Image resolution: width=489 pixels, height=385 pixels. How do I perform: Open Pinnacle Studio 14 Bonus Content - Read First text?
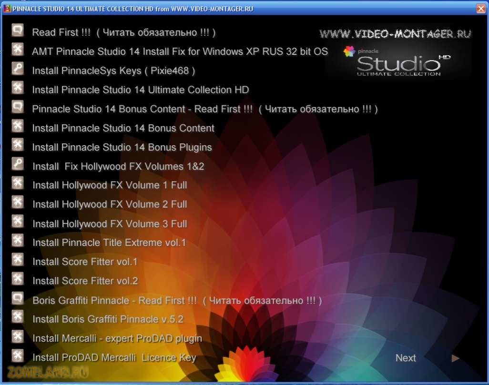(205, 109)
